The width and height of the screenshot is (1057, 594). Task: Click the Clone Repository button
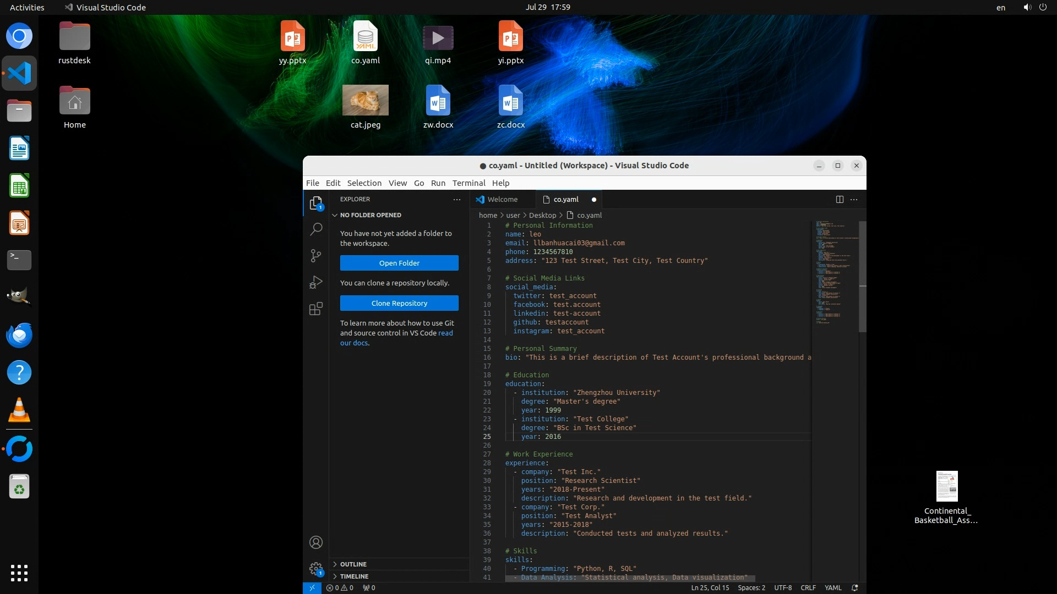click(399, 303)
